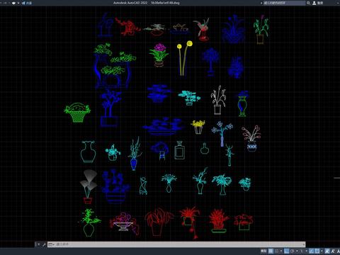Click the annotation visibility icon in status bar

(327, 251)
